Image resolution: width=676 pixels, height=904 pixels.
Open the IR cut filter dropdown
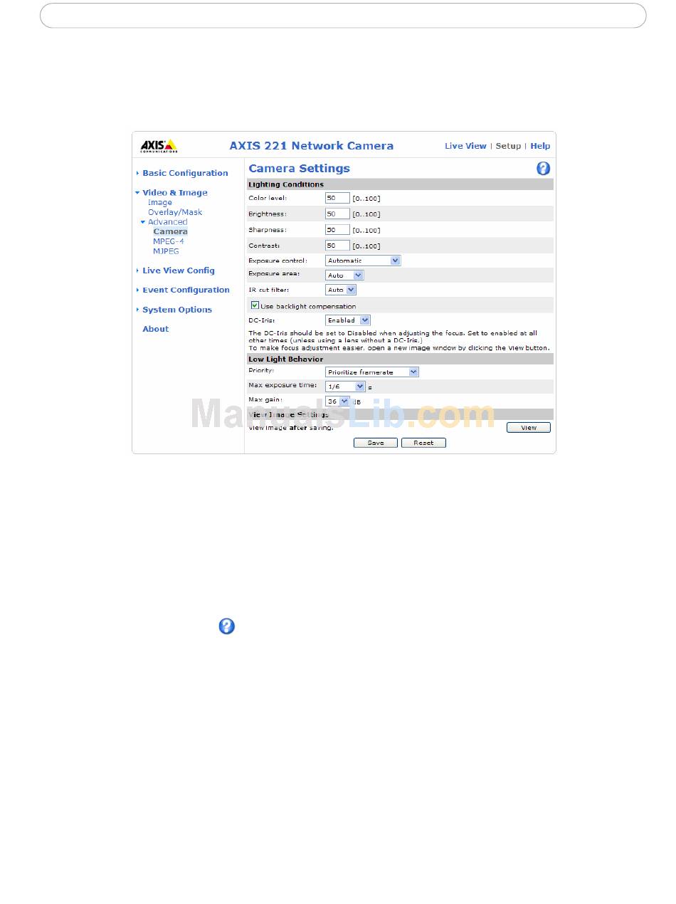[341, 290]
